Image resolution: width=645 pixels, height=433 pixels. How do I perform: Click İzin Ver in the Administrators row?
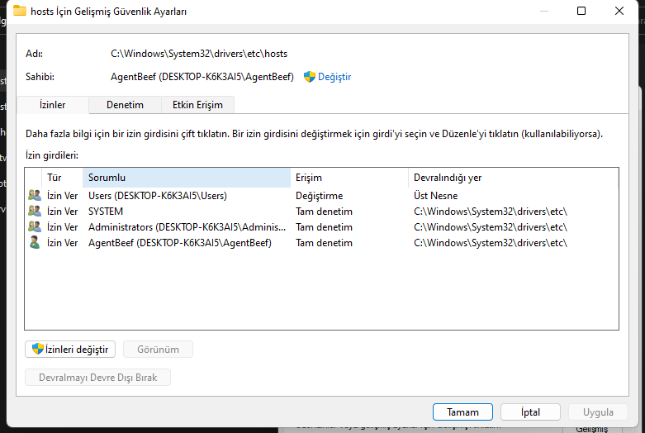tap(62, 227)
